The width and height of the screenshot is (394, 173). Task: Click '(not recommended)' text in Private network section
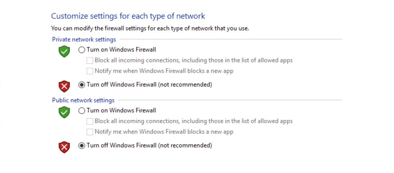185,84
